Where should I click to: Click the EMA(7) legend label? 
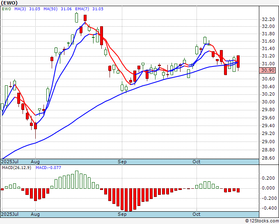pyautogui.click(x=82, y=9)
